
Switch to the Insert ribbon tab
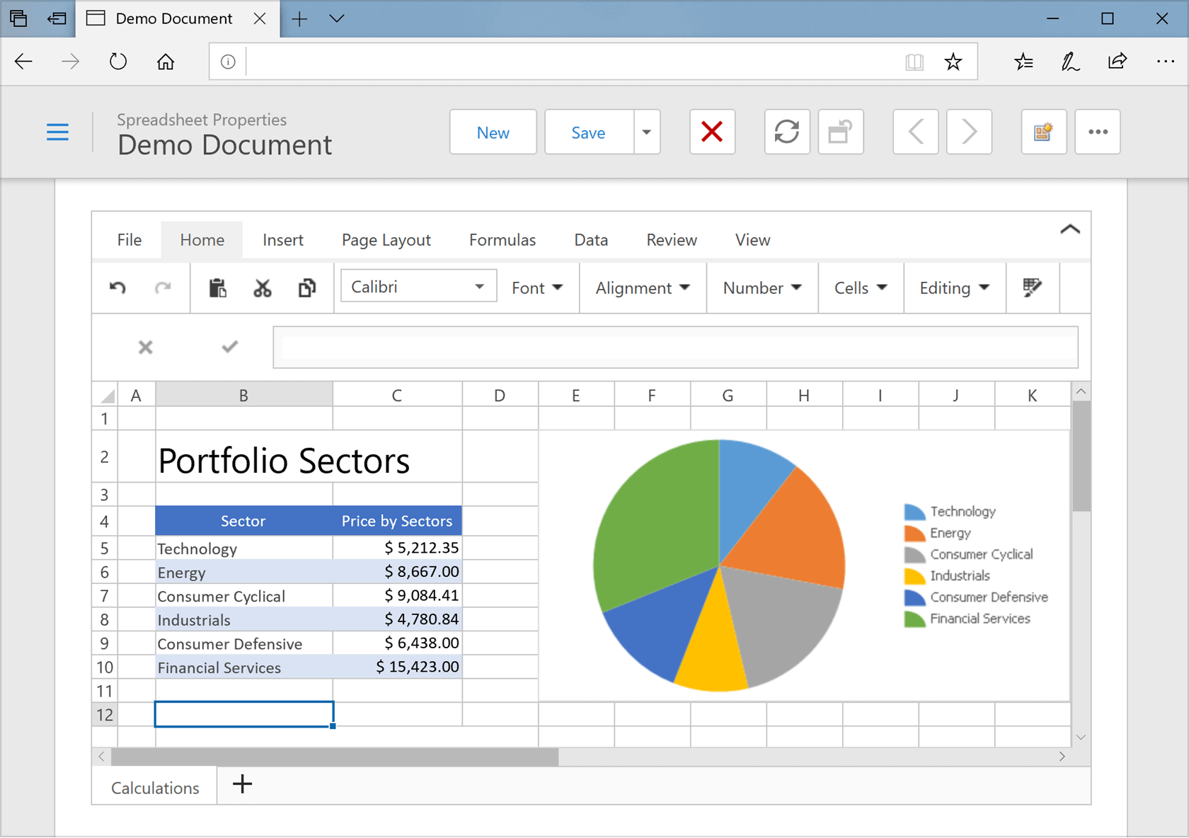tap(282, 240)
